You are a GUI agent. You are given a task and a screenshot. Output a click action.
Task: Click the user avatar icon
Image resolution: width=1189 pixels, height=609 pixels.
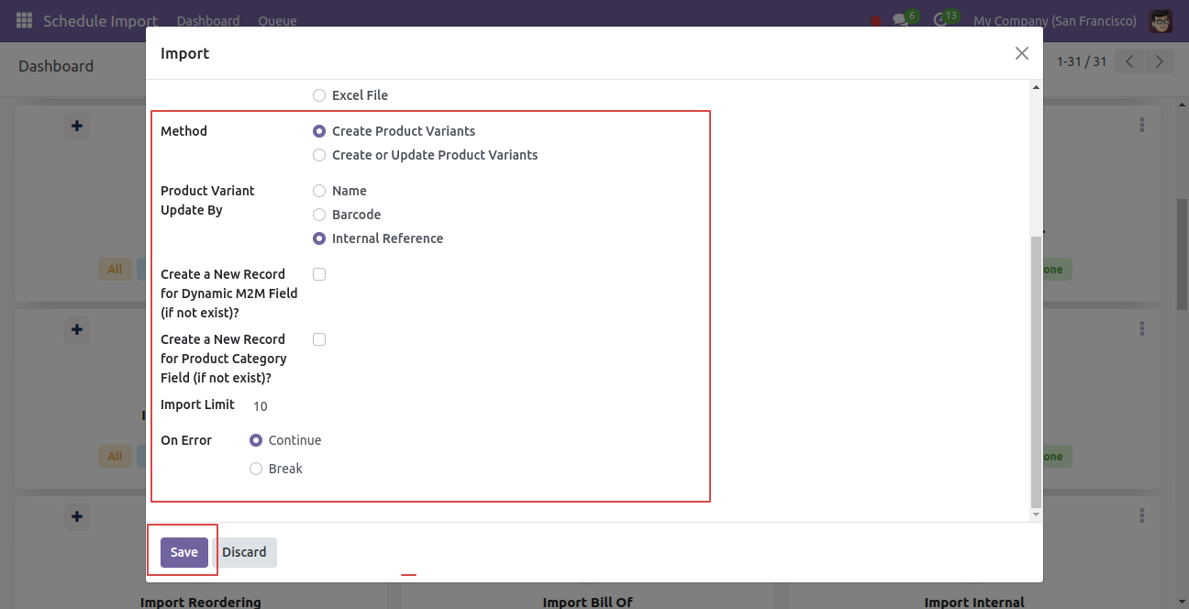click(1161, 20)
